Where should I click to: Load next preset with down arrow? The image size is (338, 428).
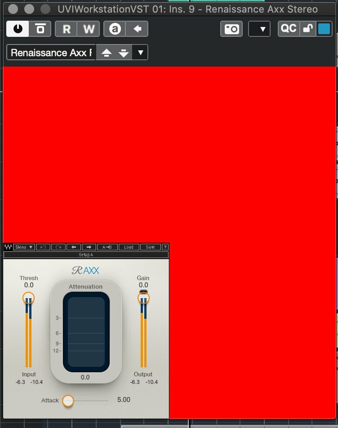[124, 53]
